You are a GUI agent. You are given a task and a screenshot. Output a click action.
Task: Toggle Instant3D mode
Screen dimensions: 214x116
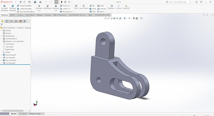coord(126,7)
